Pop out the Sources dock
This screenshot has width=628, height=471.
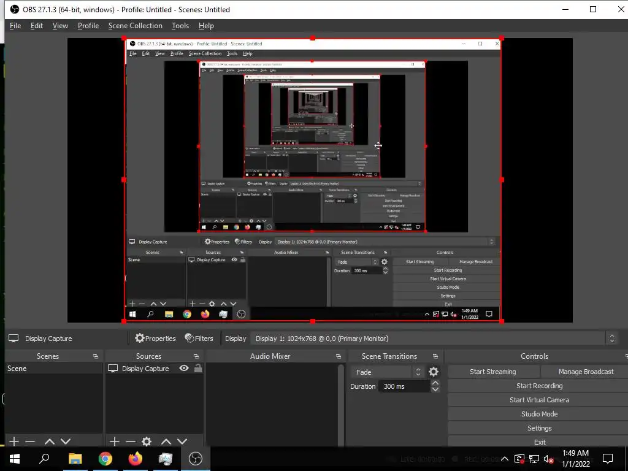(x=196, y=356)
